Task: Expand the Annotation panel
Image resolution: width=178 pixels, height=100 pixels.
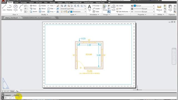Action: tap(94, 14)
